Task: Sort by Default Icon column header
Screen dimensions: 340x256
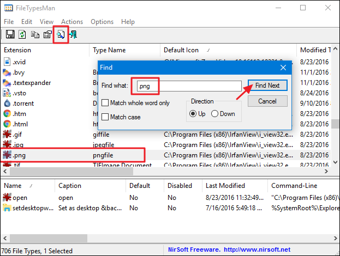Action: [x=228, y=50]
